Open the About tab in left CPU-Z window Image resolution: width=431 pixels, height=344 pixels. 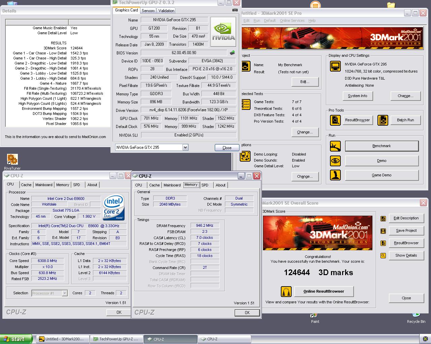[x=92, y=185]
